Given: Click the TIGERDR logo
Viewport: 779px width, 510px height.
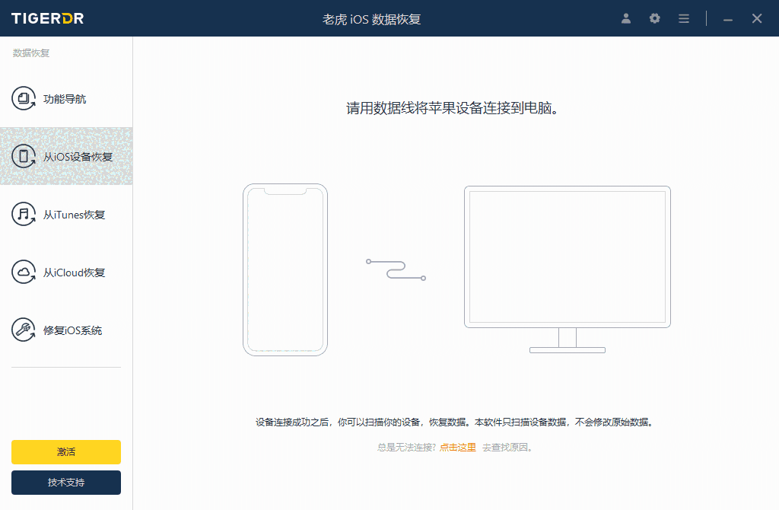Looking at the screenshot, I should [x=47, y=18].
